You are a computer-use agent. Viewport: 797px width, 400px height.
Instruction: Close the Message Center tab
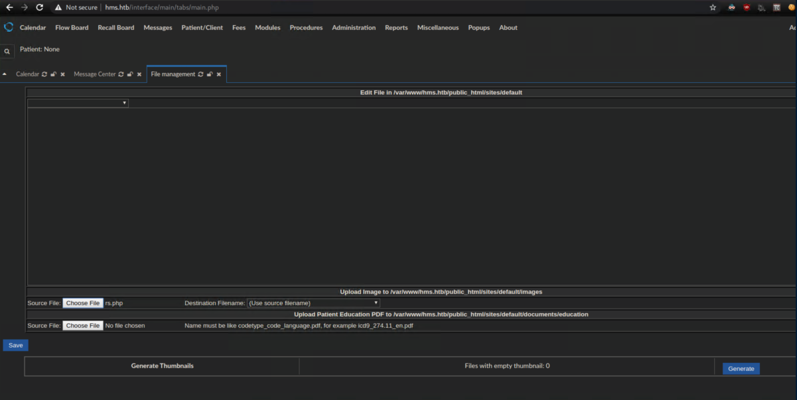139,74
